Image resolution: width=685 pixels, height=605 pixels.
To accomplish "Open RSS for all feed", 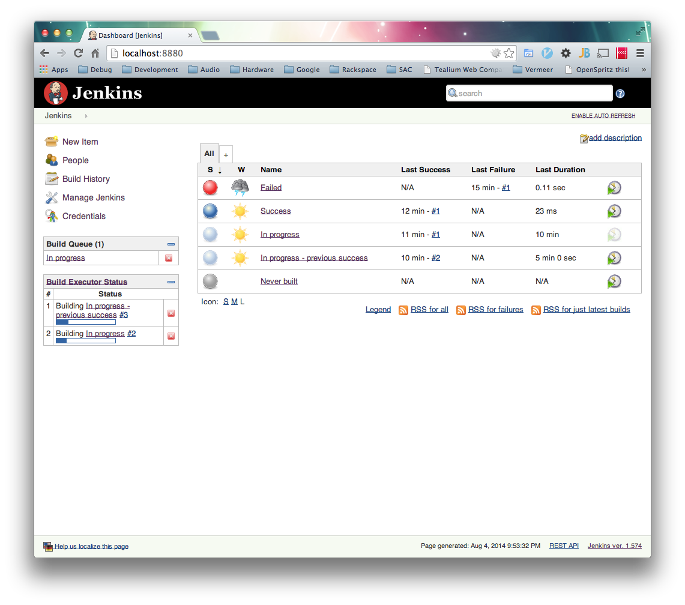I will coord(429,309).
